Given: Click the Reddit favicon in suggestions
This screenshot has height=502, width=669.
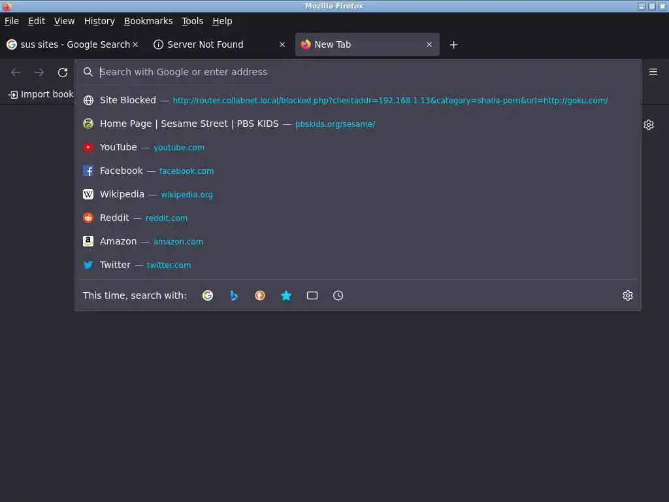Looking at the screenshot, I should (88, 218).
